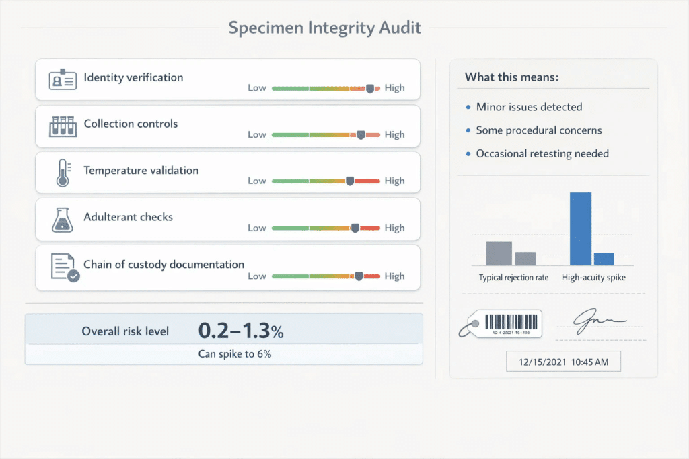Image resolution: width=689 pixels, height=459 pixels.
Task: Click the Collection controls slider handle
Action: pos(361,135)
